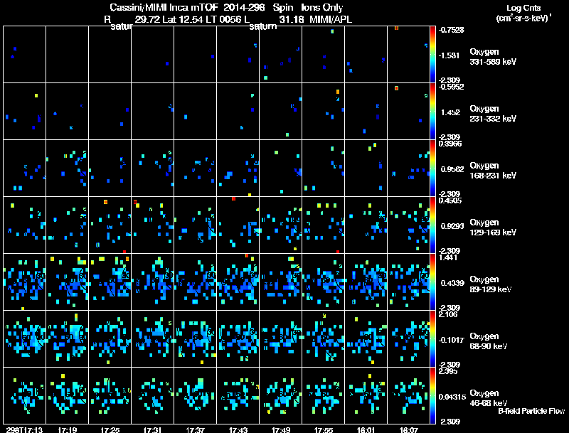This screenshot has width=569, height=433.
Task: Click the B-field Particle Flow label
Action: [531, 411]
